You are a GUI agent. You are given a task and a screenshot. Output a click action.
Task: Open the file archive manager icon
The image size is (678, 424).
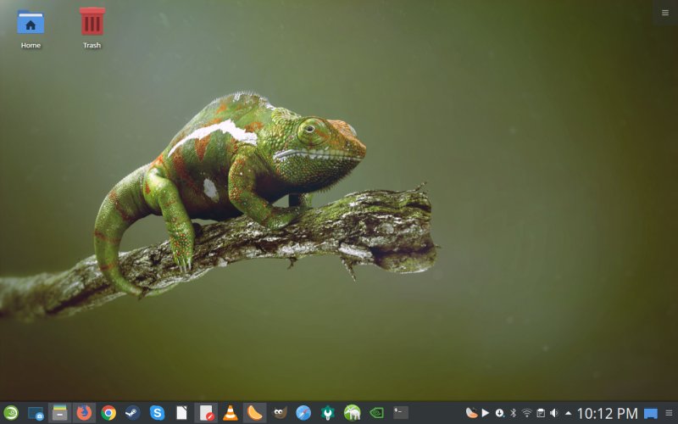pyautogui.click(x=59, y=413)
